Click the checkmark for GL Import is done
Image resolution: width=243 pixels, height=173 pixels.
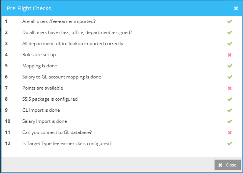[x=230, y=110]
